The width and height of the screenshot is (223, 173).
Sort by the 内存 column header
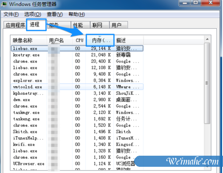(100, 40)
